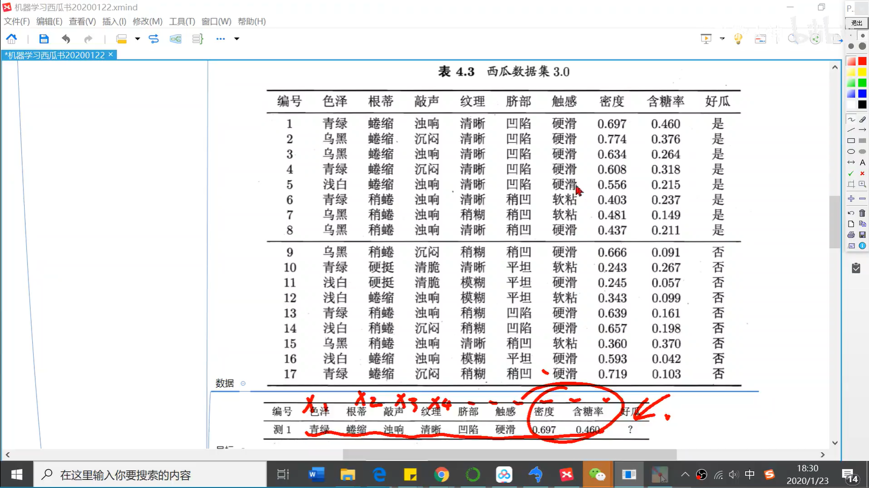Expand the dropdown arrow beside the three dots
The image size is (869, 488).
[237, 39]
